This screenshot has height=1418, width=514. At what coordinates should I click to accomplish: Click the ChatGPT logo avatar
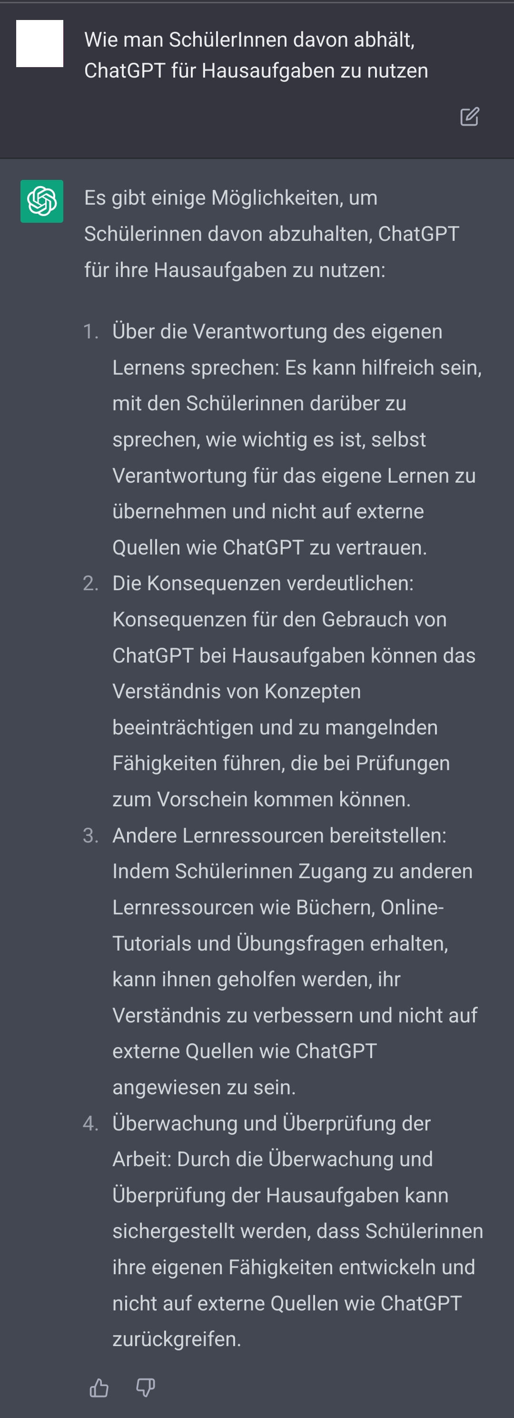click(x=42, y=201)
